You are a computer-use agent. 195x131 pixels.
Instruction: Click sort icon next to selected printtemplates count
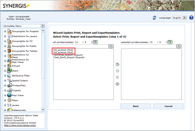[170, 42]
